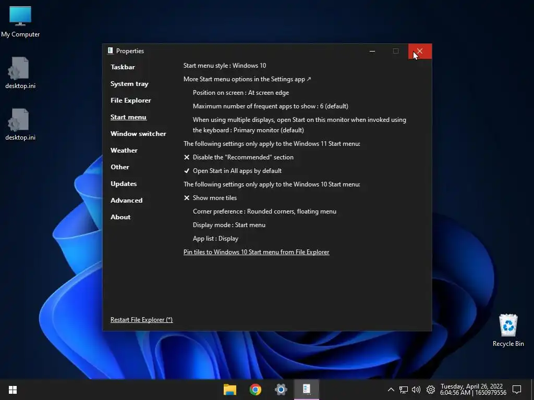534x400 pixels.
Task: Click Pin tiles to Windows 10 Start menu link
Action: tap(256, 252)
